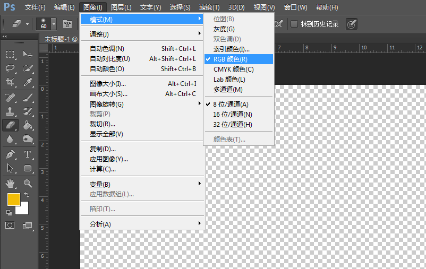The width and height of the screenshot is (426, 269).
Task: Open the File menu
Action: tap(35, 7)
